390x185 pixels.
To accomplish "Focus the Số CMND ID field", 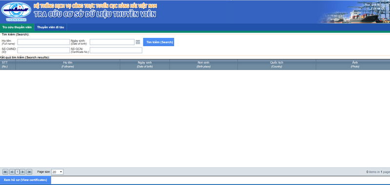I will (43, 50).
